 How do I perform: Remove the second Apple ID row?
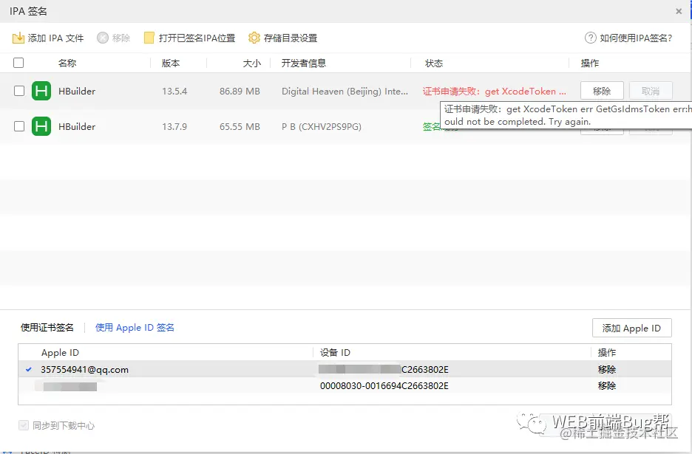click(607, 385)
